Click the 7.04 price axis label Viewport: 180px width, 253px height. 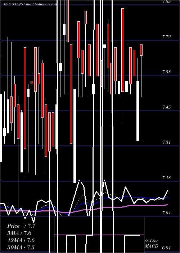coord(166,213)
